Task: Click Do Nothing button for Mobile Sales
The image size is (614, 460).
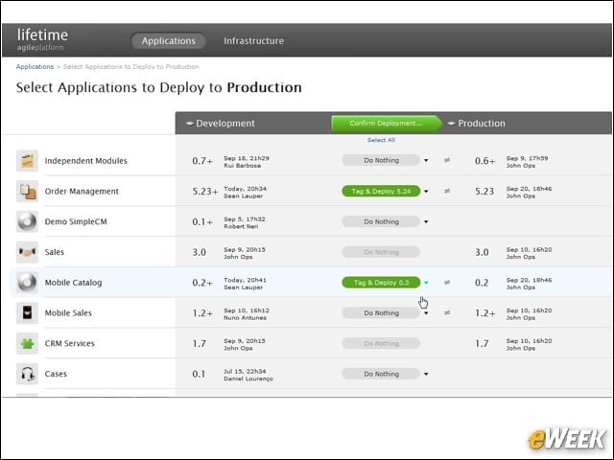Action: coord(381,313)
